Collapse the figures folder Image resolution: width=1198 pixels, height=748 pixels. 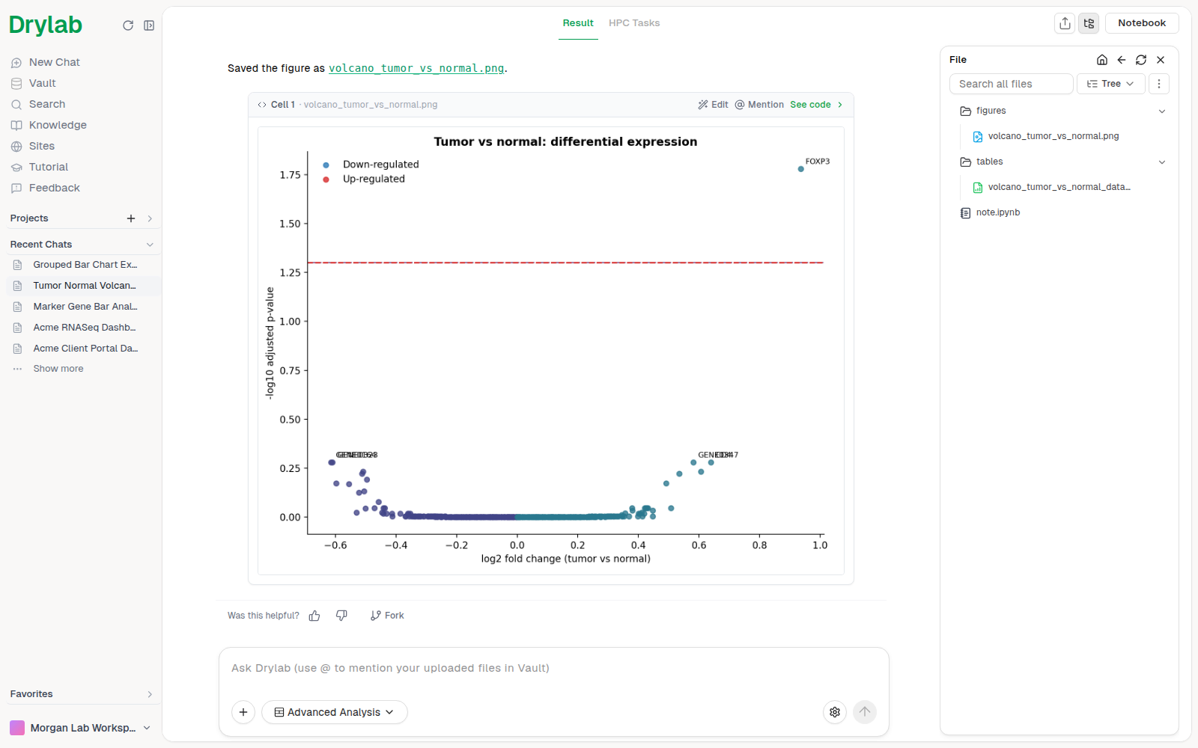[x=1162, y=111]
